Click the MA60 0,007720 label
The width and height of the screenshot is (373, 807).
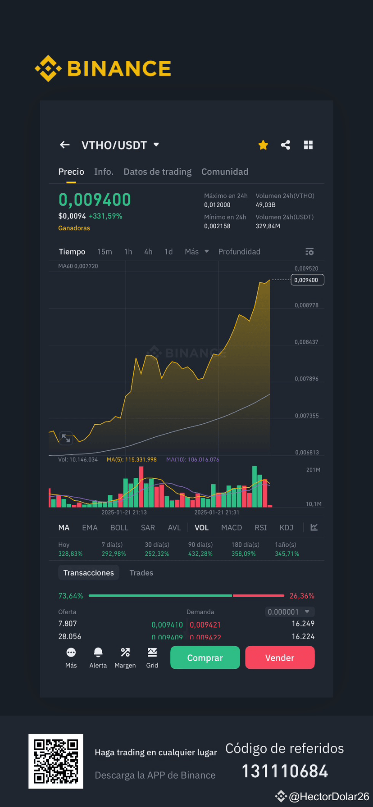(78, 266)
